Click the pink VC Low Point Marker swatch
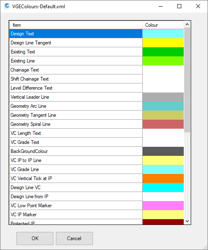208x250 pixels. (163, 206)
